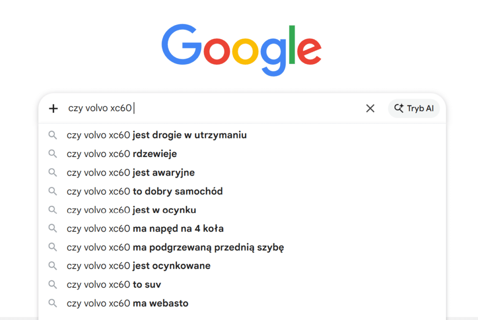The width and height of the screenshot is (478, 320).
Task: Select the 'jest w ocynku' suggestion
Action: [132, 210]
